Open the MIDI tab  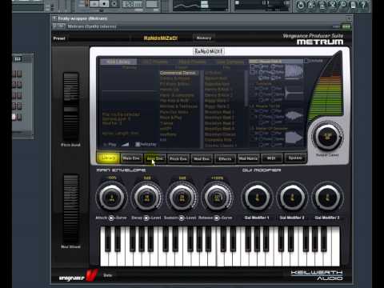[271, 158]
